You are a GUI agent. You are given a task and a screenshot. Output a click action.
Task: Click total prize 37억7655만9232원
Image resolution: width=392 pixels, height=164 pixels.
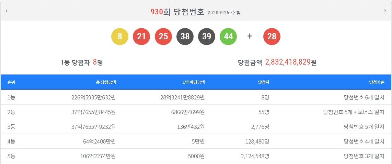click(x=93, y=127)
